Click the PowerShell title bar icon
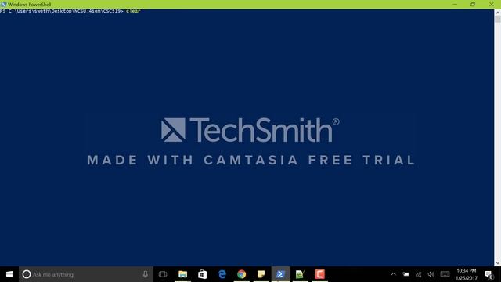 [3, 5]
